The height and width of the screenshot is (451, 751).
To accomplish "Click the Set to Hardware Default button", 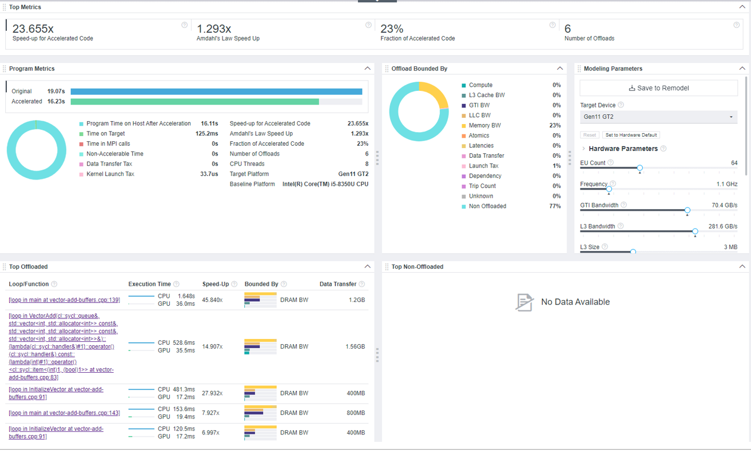I will pos(631,135).
